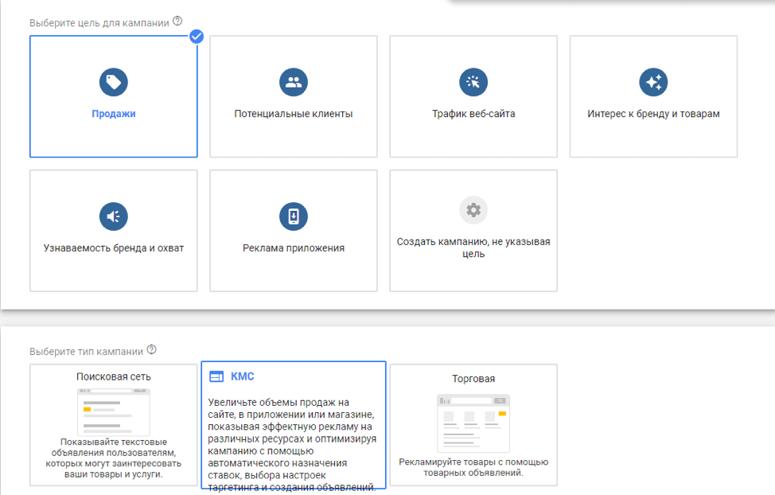Click the sparkle icon for Интерес к бренду
This screenshot has width=775, height=495.
tap(652, 81)
